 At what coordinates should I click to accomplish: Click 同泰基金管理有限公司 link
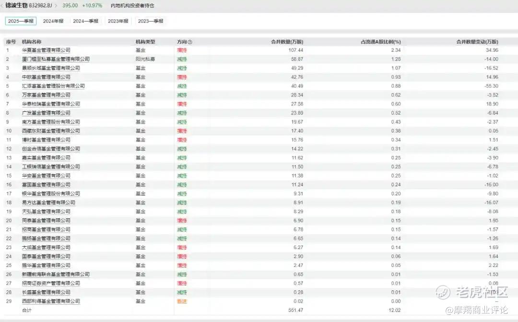click(x=46, y=221)
